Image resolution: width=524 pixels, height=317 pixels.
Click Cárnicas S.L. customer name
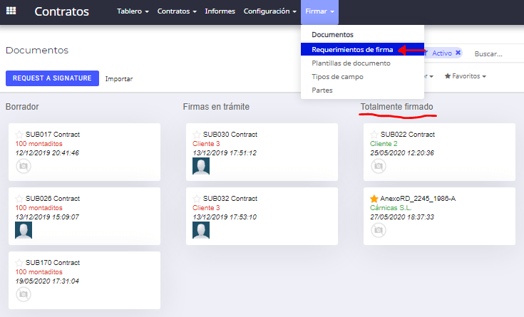pyautogui.click(x=391, y=208)
